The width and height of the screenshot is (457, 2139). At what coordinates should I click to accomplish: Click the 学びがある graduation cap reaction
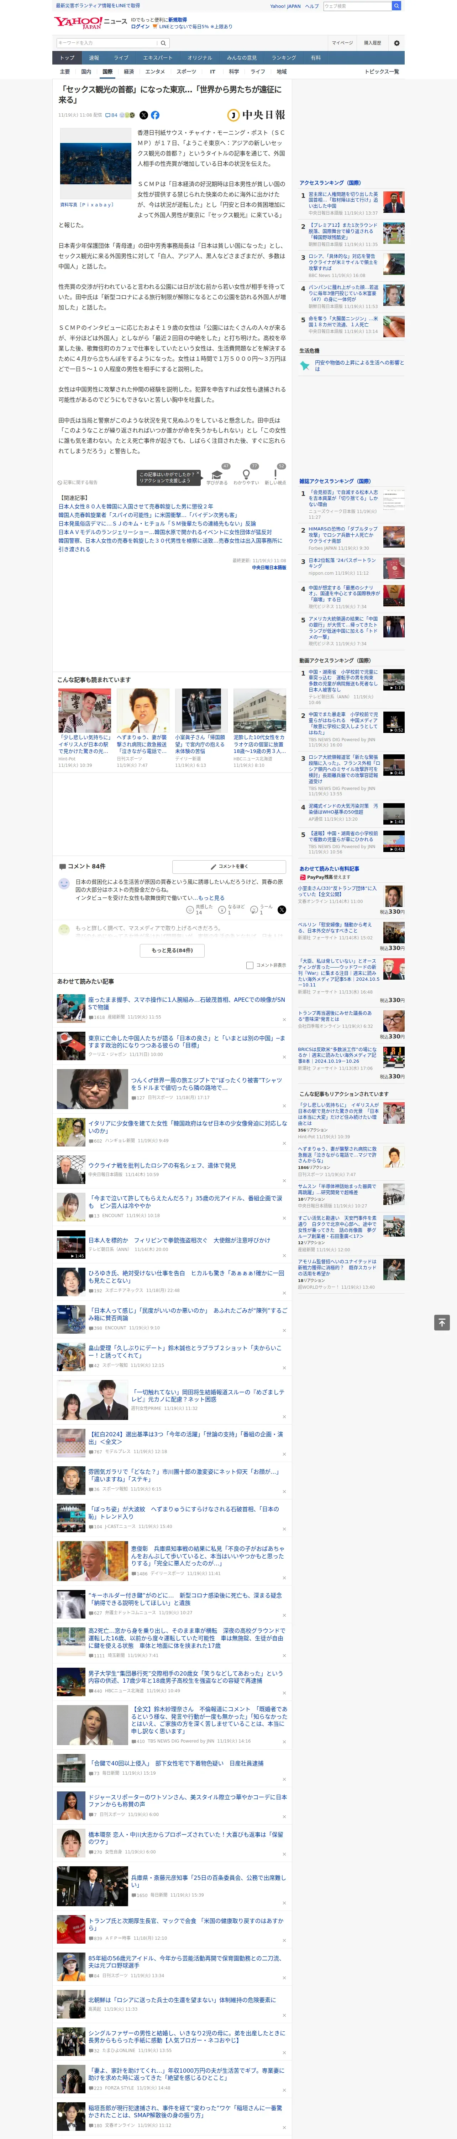217,475
